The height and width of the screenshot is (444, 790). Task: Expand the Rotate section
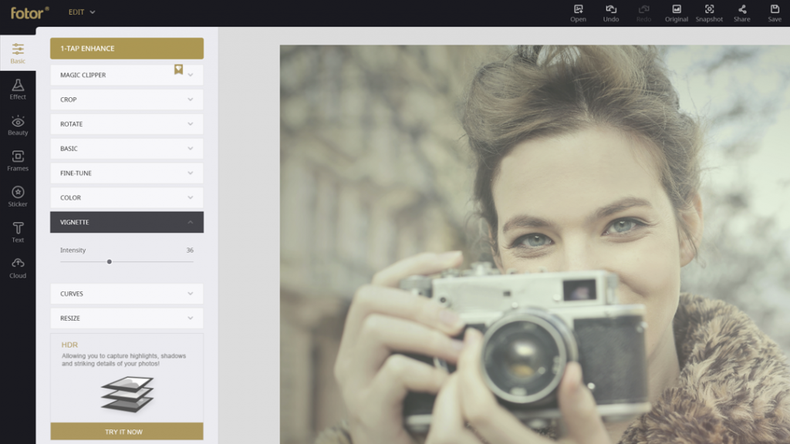click(x=127, y=124)
